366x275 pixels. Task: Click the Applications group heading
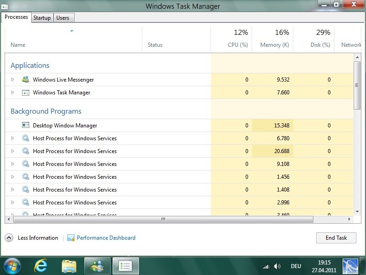[30, 66]
